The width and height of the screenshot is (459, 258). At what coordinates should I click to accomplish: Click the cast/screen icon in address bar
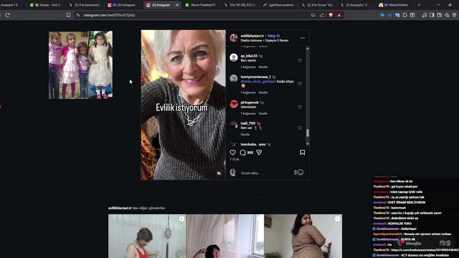(313, 15)
